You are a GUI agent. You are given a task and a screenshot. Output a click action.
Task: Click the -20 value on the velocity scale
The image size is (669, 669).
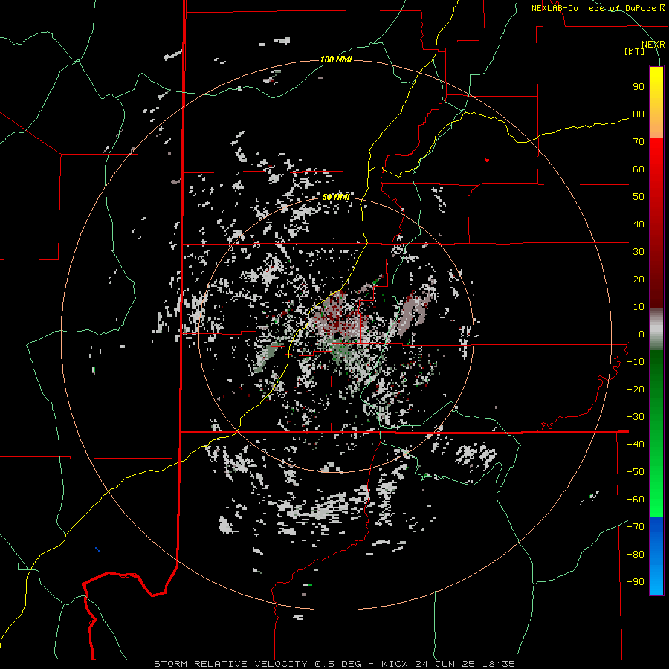636,390
